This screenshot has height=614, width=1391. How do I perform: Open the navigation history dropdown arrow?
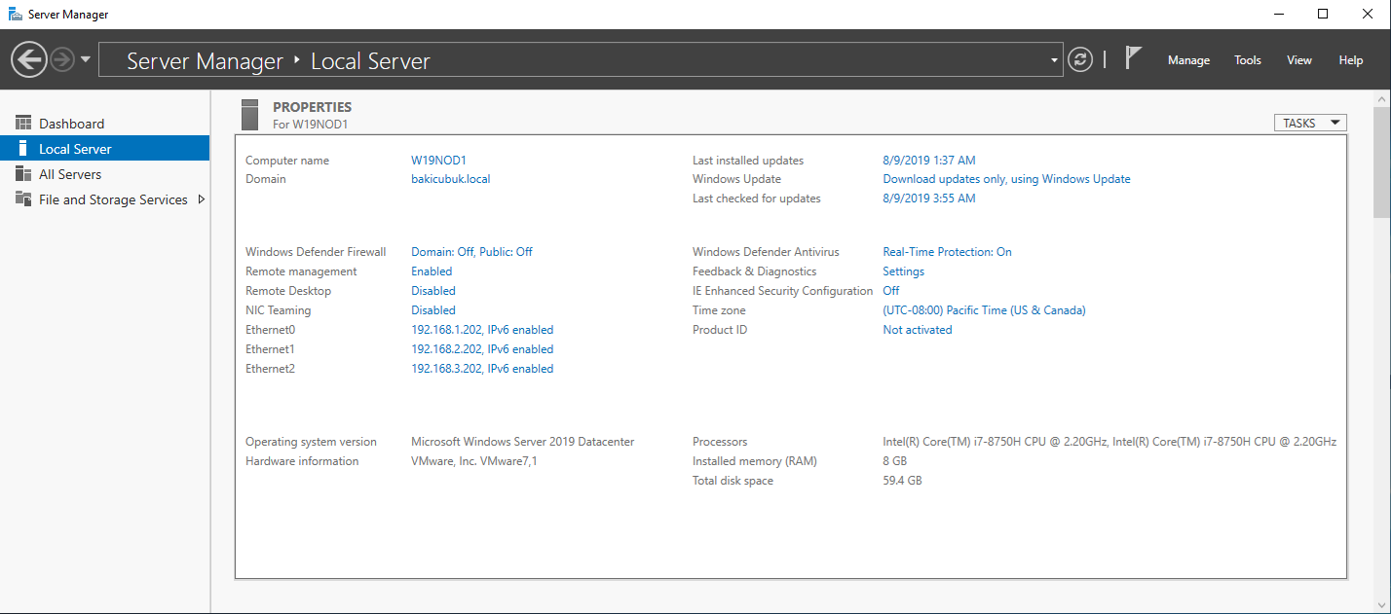click(x=86, y=60)
